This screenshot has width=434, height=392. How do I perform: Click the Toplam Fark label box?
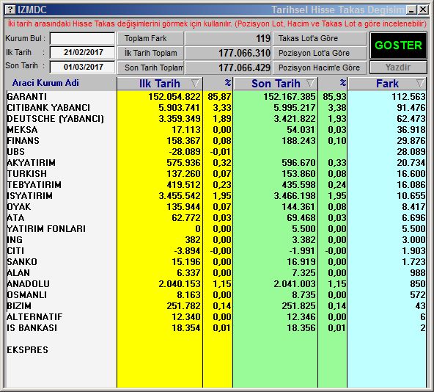(150, 38)
